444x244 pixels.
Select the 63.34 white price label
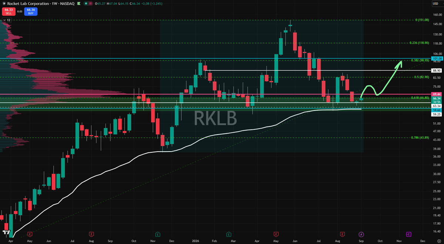tap(437, 106)
